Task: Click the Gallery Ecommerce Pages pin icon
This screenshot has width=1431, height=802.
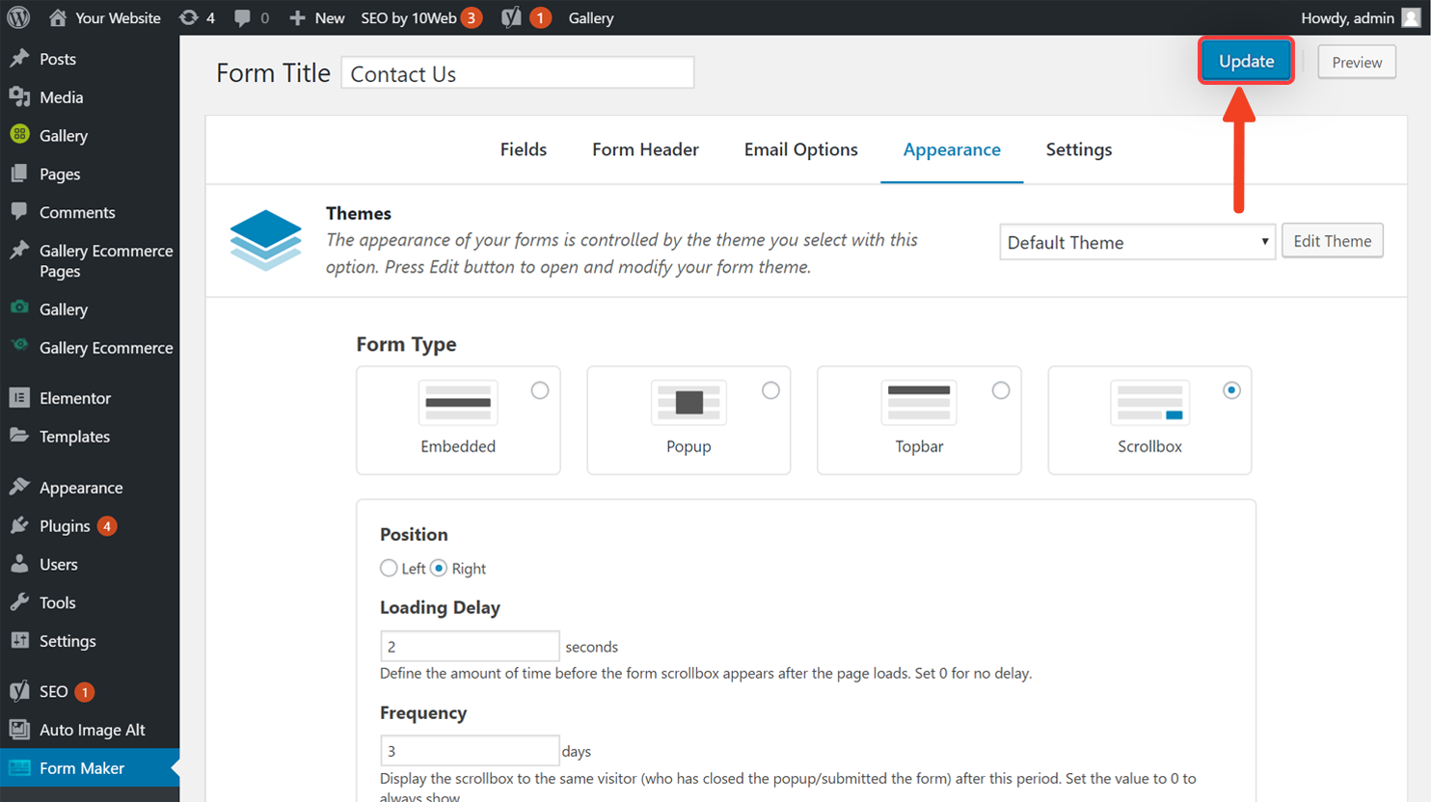Action: (19, 251)
